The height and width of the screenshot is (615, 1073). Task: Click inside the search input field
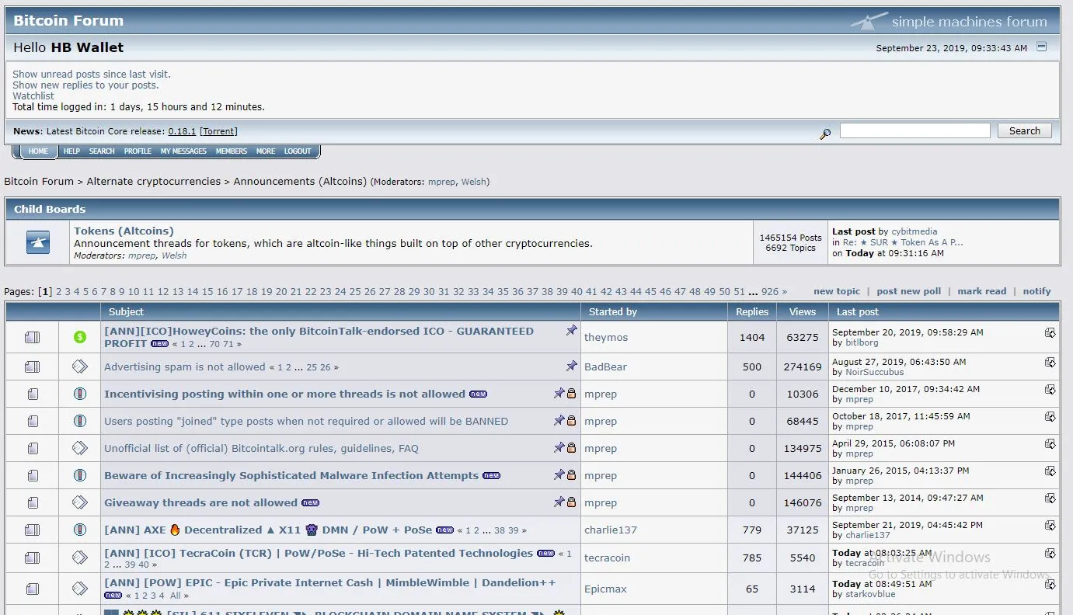coord(914,130)
